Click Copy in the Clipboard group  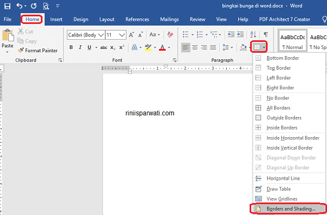[x=27, y=41]
